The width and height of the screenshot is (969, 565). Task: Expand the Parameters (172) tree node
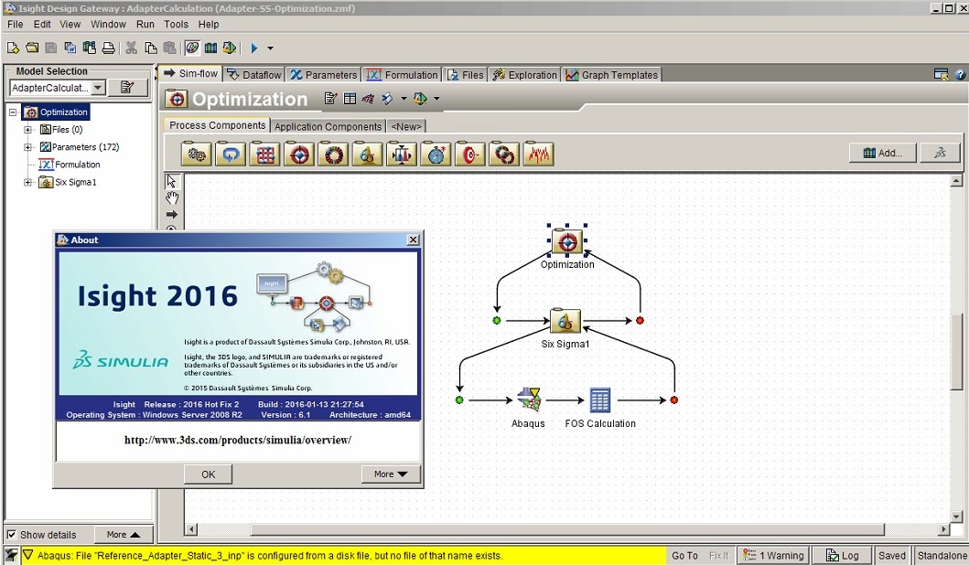(27, 147)
